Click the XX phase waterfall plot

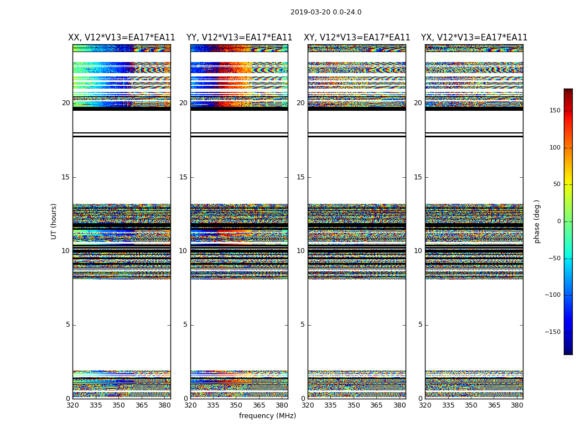click(122, 221)
